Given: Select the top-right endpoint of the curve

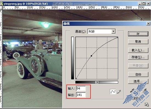Looking at the screenshot, I should pyautogui.click(x=118, y=37).
